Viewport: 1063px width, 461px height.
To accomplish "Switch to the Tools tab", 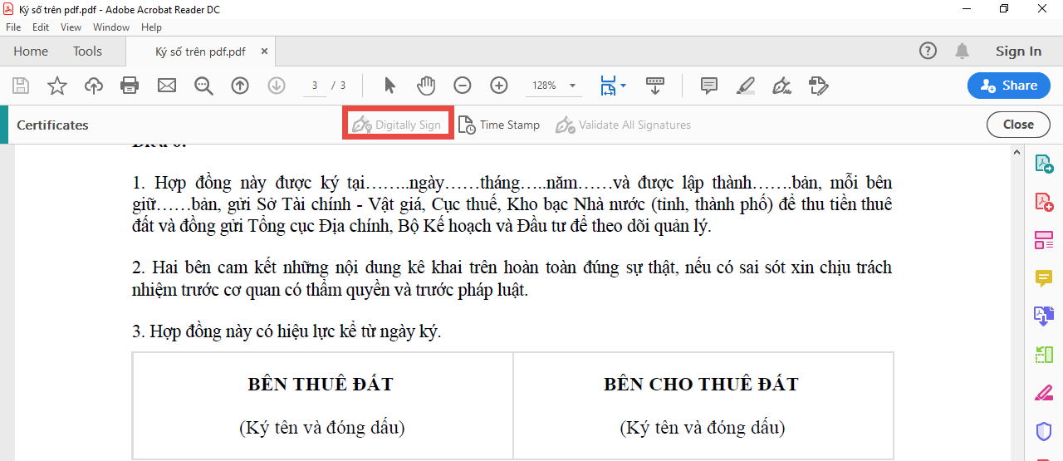I will (x=87, y=51).
